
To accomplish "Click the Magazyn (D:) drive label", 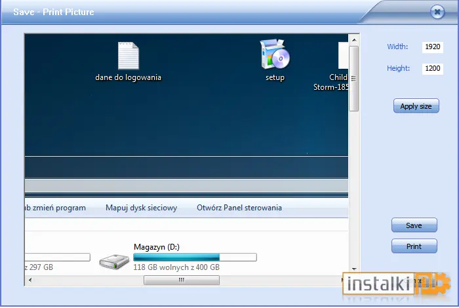I will pyautogui.click(x=157, y=247).
